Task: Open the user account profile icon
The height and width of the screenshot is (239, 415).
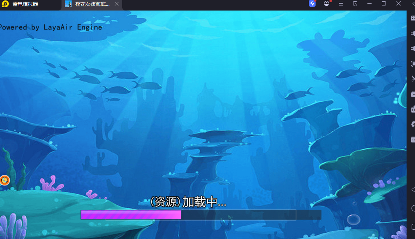Action: click(x=327, y=4)
